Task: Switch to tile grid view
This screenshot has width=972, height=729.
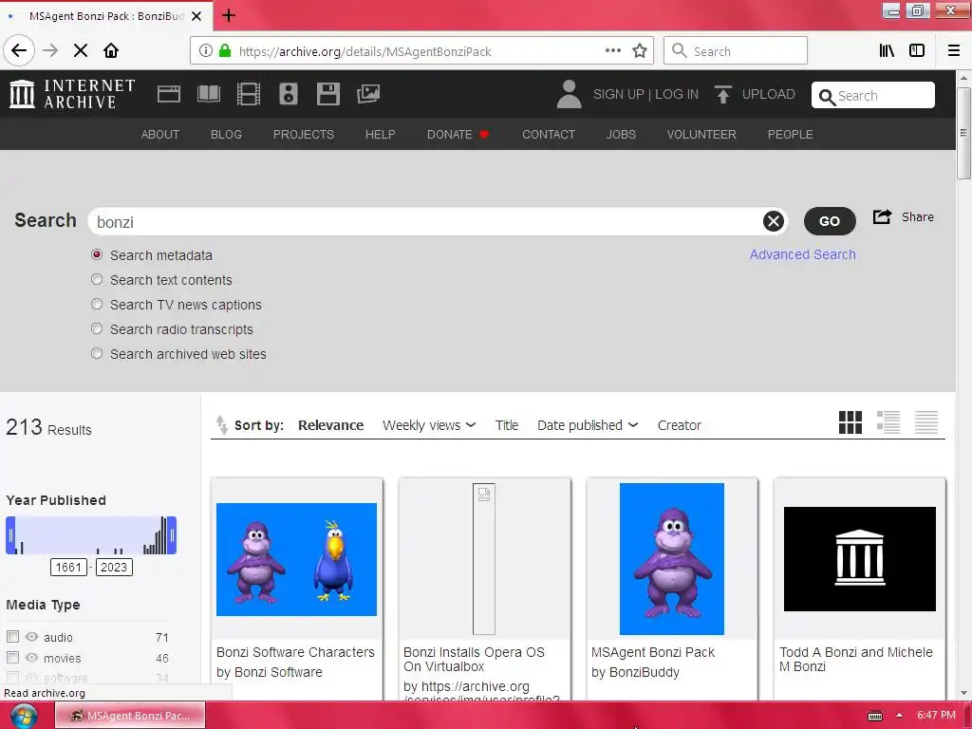Action: 850,422
